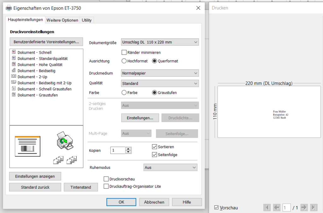Select the Schnell Graustufen preset icon

pyautogui.click(x=14, y=88)
